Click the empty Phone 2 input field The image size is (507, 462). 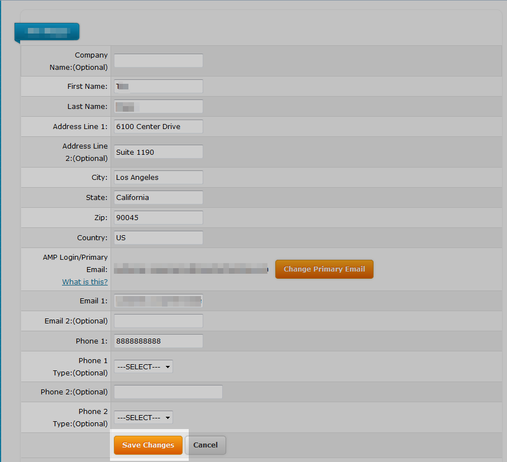(x=168, y=392)
